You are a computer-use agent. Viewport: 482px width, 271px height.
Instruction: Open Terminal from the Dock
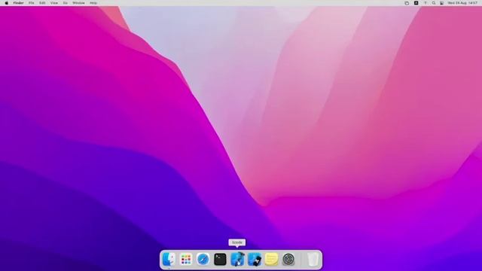[x=220, y=259]
